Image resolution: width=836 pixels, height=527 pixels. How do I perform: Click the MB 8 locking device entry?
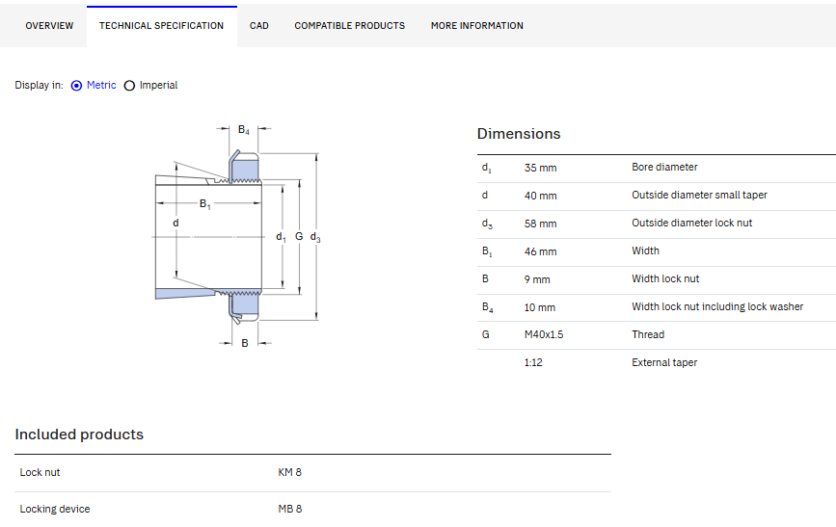coord(289,509)
